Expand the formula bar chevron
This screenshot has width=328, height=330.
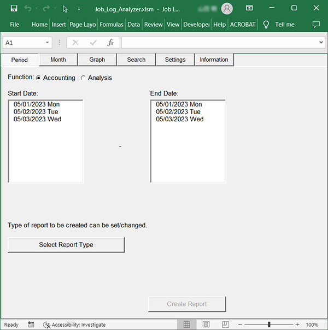coord(321,43)
